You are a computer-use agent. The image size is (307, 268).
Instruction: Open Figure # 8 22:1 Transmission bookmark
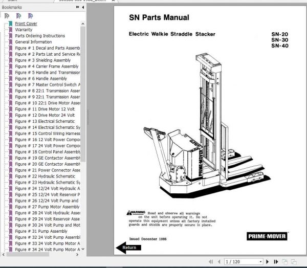click(x=48, y=91)
